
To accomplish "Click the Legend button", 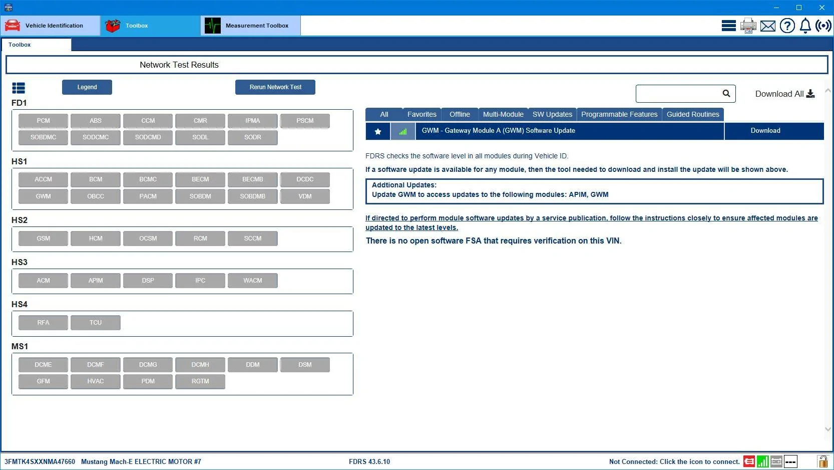I will pyautogui.click(x=87, y=87).
